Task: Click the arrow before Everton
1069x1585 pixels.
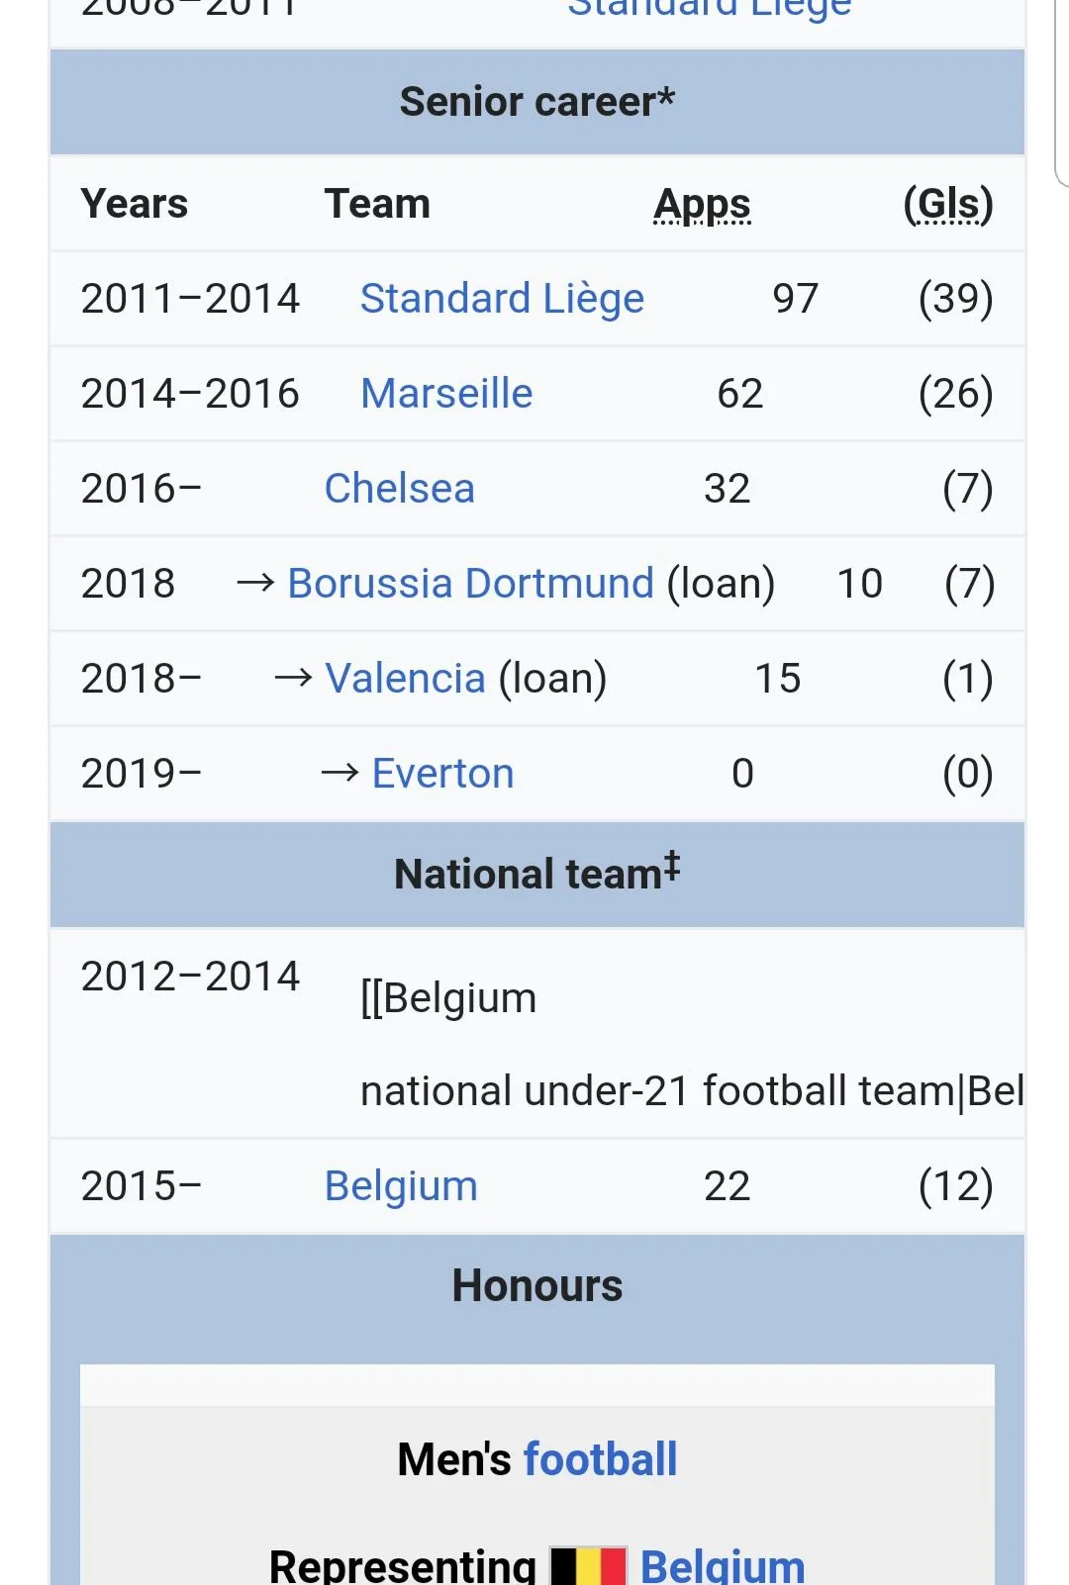Action: coord(340,773)
